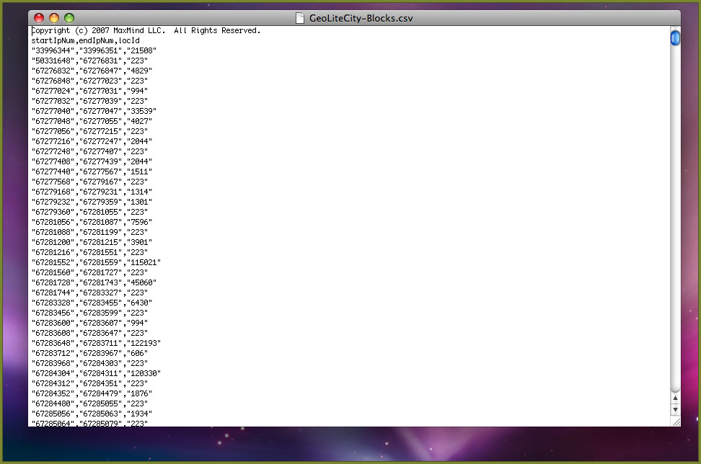Click the row ending with locId 115021
Viewport: 701px width, 464px height.
(95, 263)
